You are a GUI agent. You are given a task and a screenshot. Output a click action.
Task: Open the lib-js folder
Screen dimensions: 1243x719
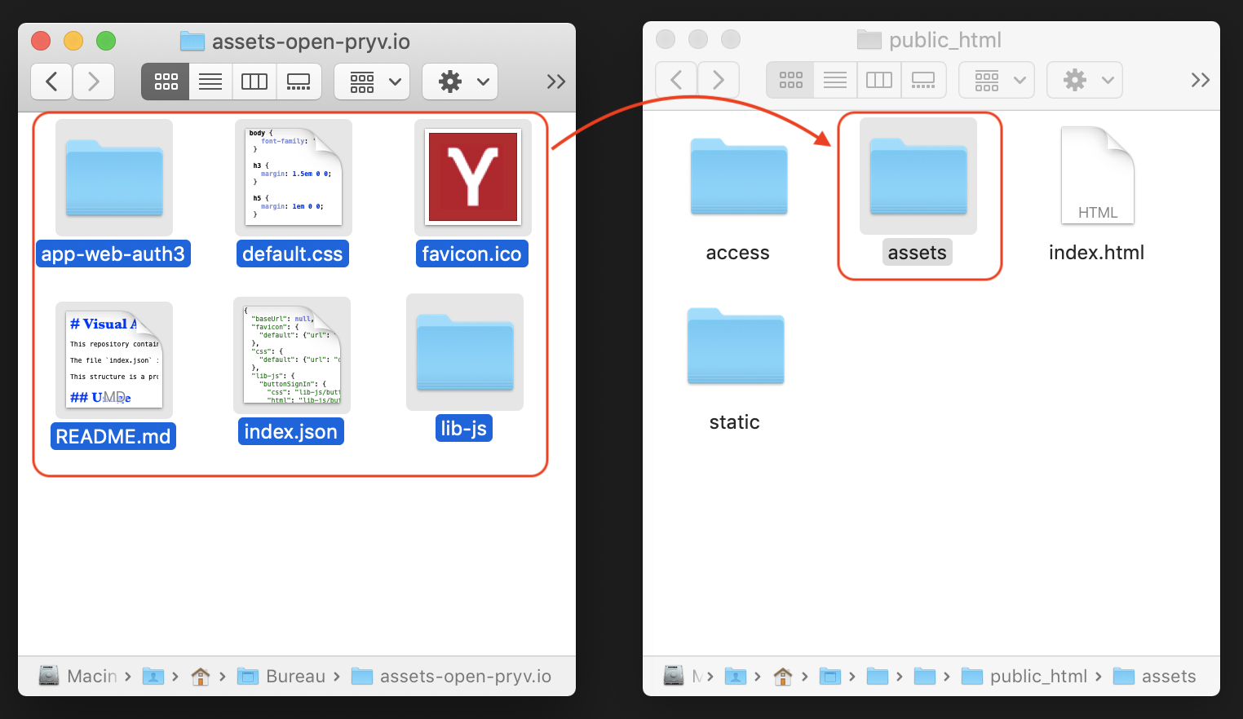click(465, 353)
